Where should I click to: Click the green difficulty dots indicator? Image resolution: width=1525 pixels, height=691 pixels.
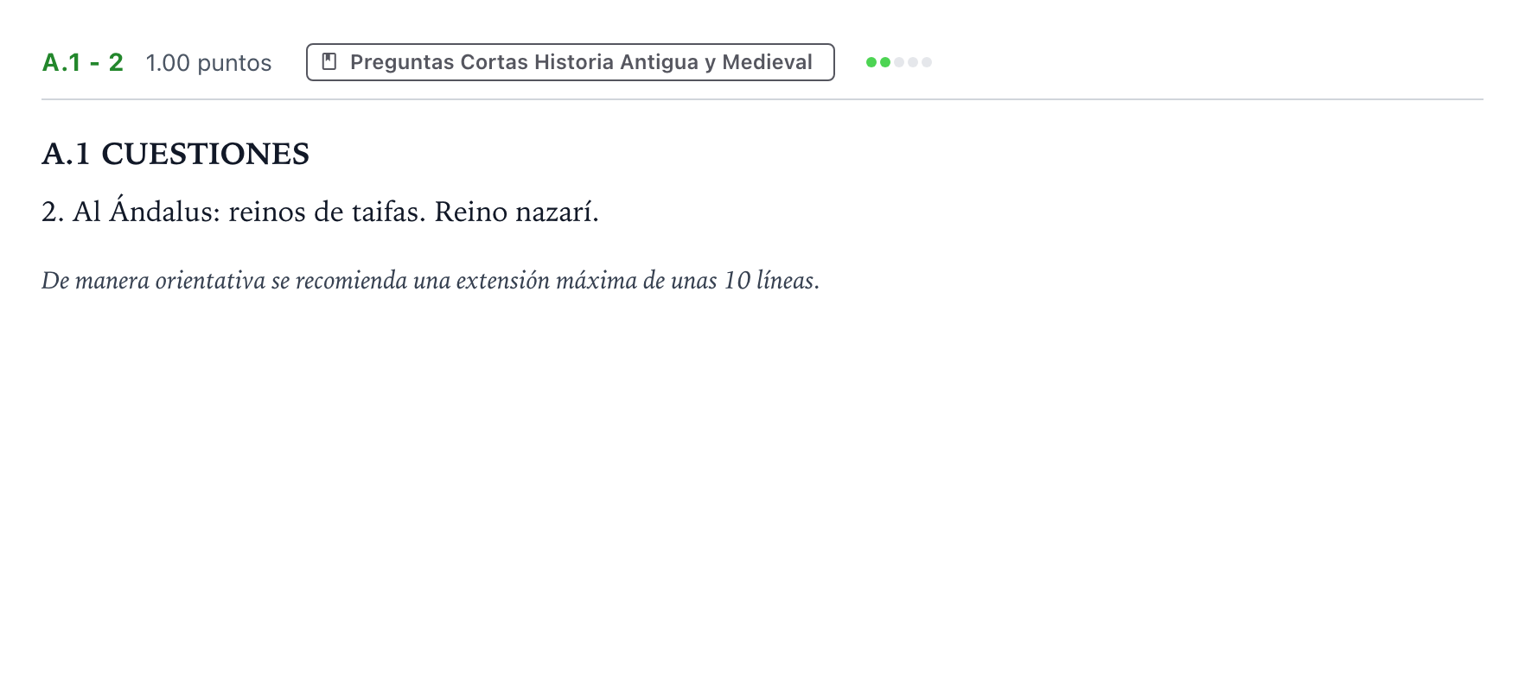tap(899, 62)
